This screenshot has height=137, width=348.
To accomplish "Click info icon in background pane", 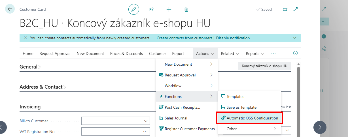I will pyautogui.click(x=324, y=37).
